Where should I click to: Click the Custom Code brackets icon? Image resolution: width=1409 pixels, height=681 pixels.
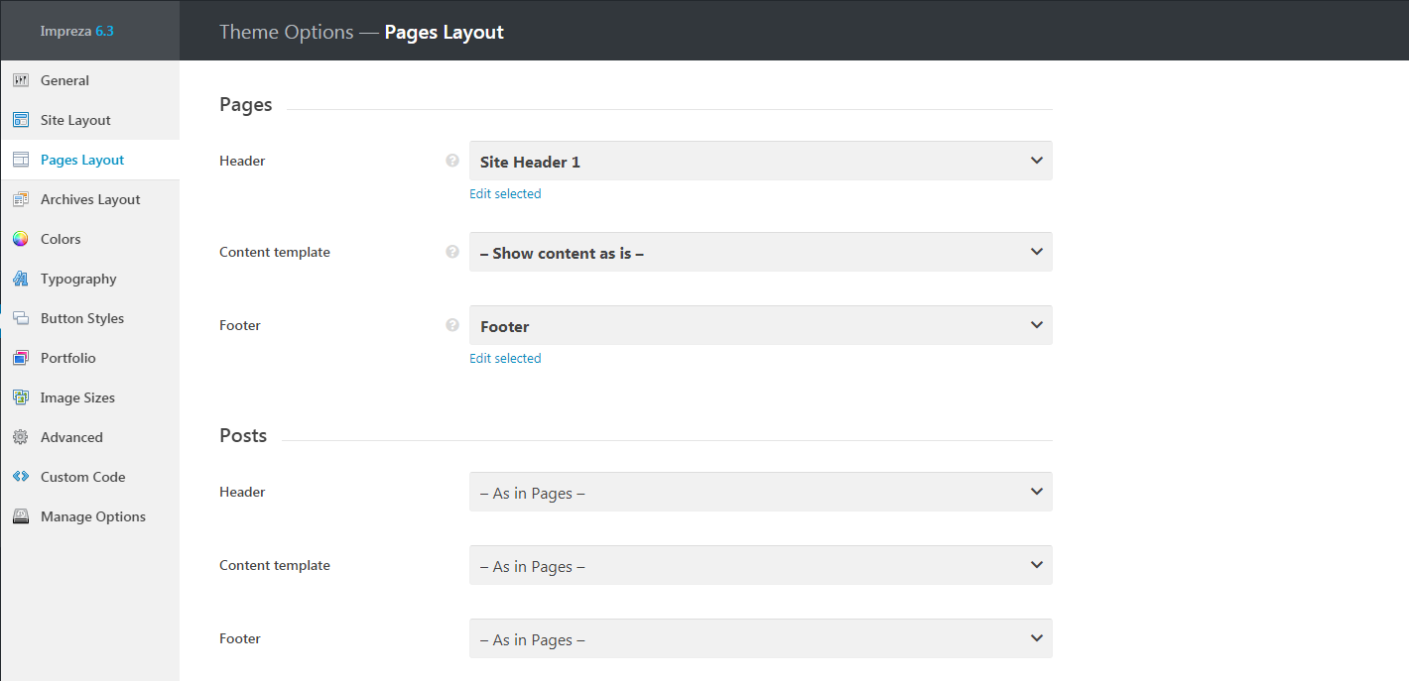coord(21,477)
